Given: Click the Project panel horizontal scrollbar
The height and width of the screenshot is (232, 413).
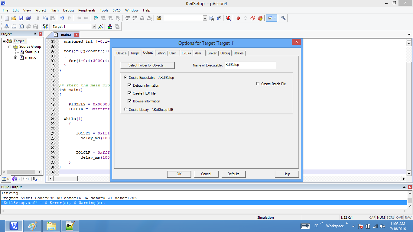Looking at the screenshot, I should click(22, 172).
